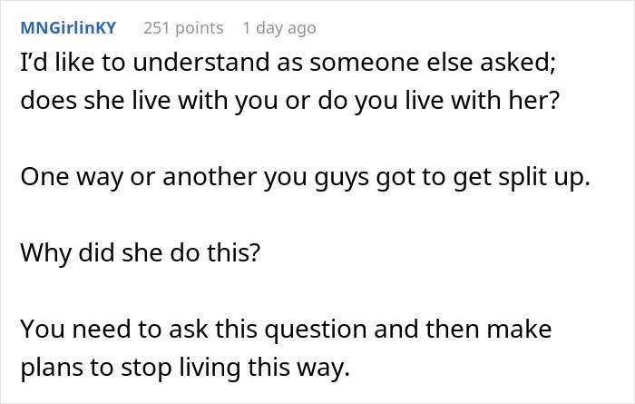Open the MNGirlinKY user profile link

[x=68, y=28]
